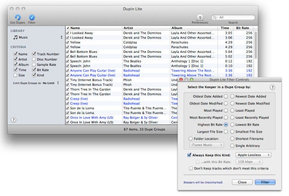Viewport: 289px width, 196px height.
Task: Select Single Arbitrary radio button
Action: (232, 145)
